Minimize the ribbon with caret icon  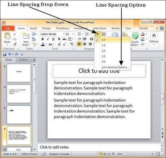point(157,28)
